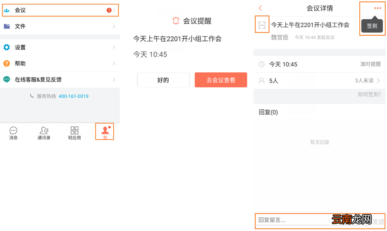Tap the person icon by 5人
This screenshot has height=231, width=387.
[262, 80]
